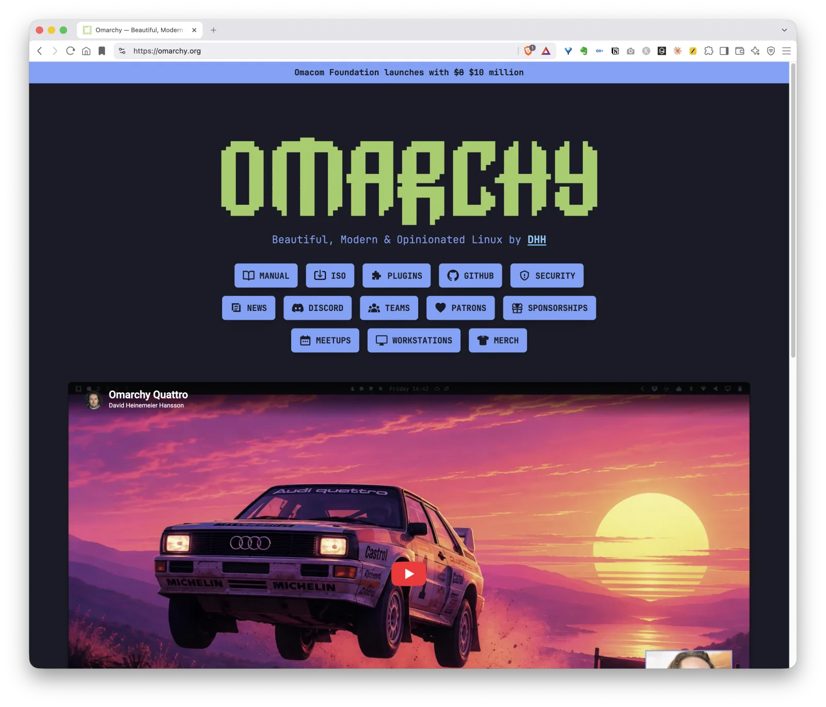Image resolution: width=826 pixels, height=707 pixels.
Task: Open the Omacom Foundation announcement banner
Action: pos(409,72)
